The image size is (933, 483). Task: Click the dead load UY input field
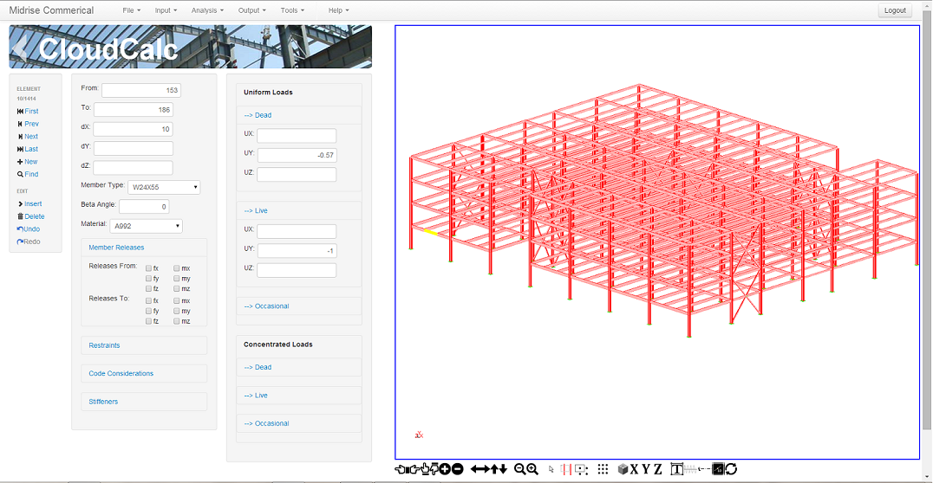(297, 156)
